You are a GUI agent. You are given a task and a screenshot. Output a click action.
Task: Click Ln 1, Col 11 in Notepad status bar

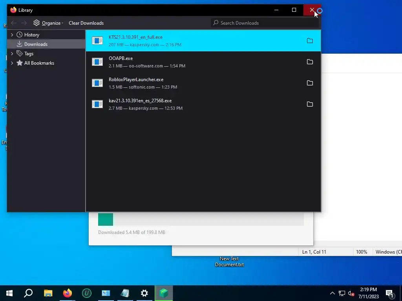point(314,252)
